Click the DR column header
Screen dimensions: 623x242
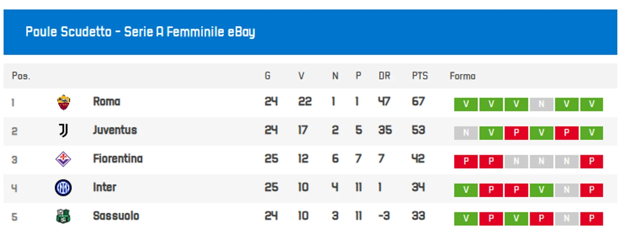click(384, 76)
